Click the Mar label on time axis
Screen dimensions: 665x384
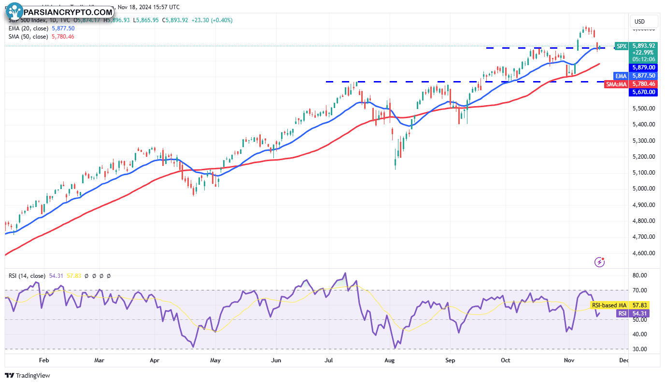coord(99,360)
